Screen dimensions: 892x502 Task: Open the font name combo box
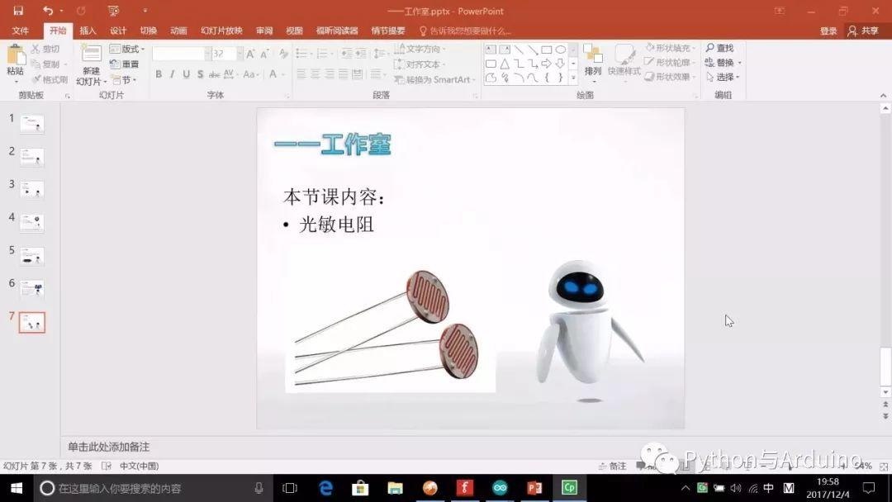[x=181, y=54]
